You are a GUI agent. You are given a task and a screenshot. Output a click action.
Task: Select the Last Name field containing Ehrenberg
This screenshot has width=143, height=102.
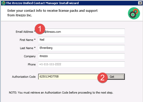pyautogui.click(x=81, y=48)
